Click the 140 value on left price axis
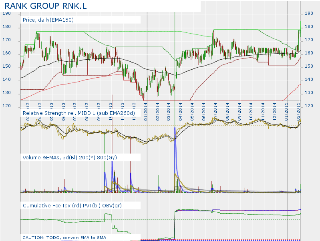 (6, 80)
